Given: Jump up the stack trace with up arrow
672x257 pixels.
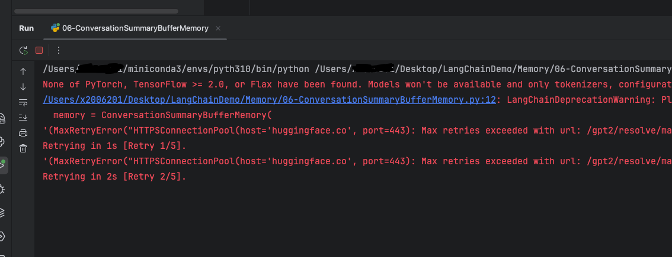Looking at the screenshot, I should tap(23, 72).
